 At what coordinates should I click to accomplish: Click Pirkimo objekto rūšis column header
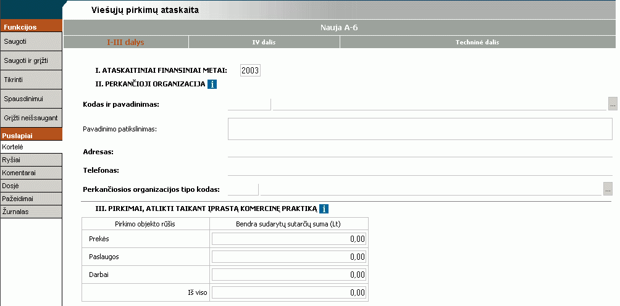(x=145, y=224)
